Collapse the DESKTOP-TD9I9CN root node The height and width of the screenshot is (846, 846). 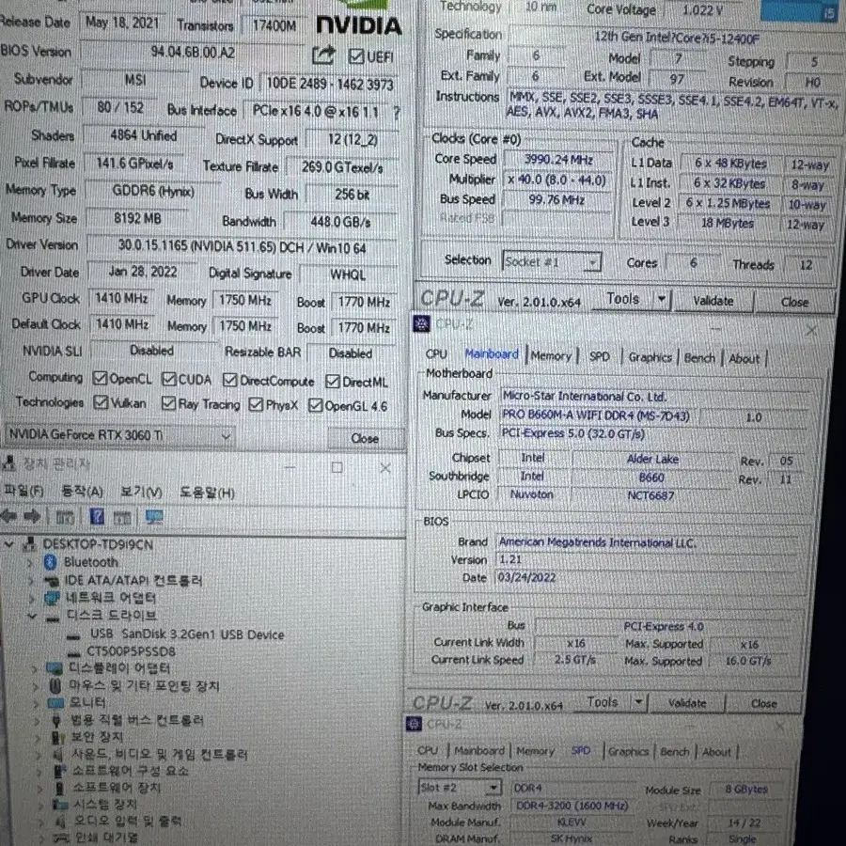coord(9,544)
